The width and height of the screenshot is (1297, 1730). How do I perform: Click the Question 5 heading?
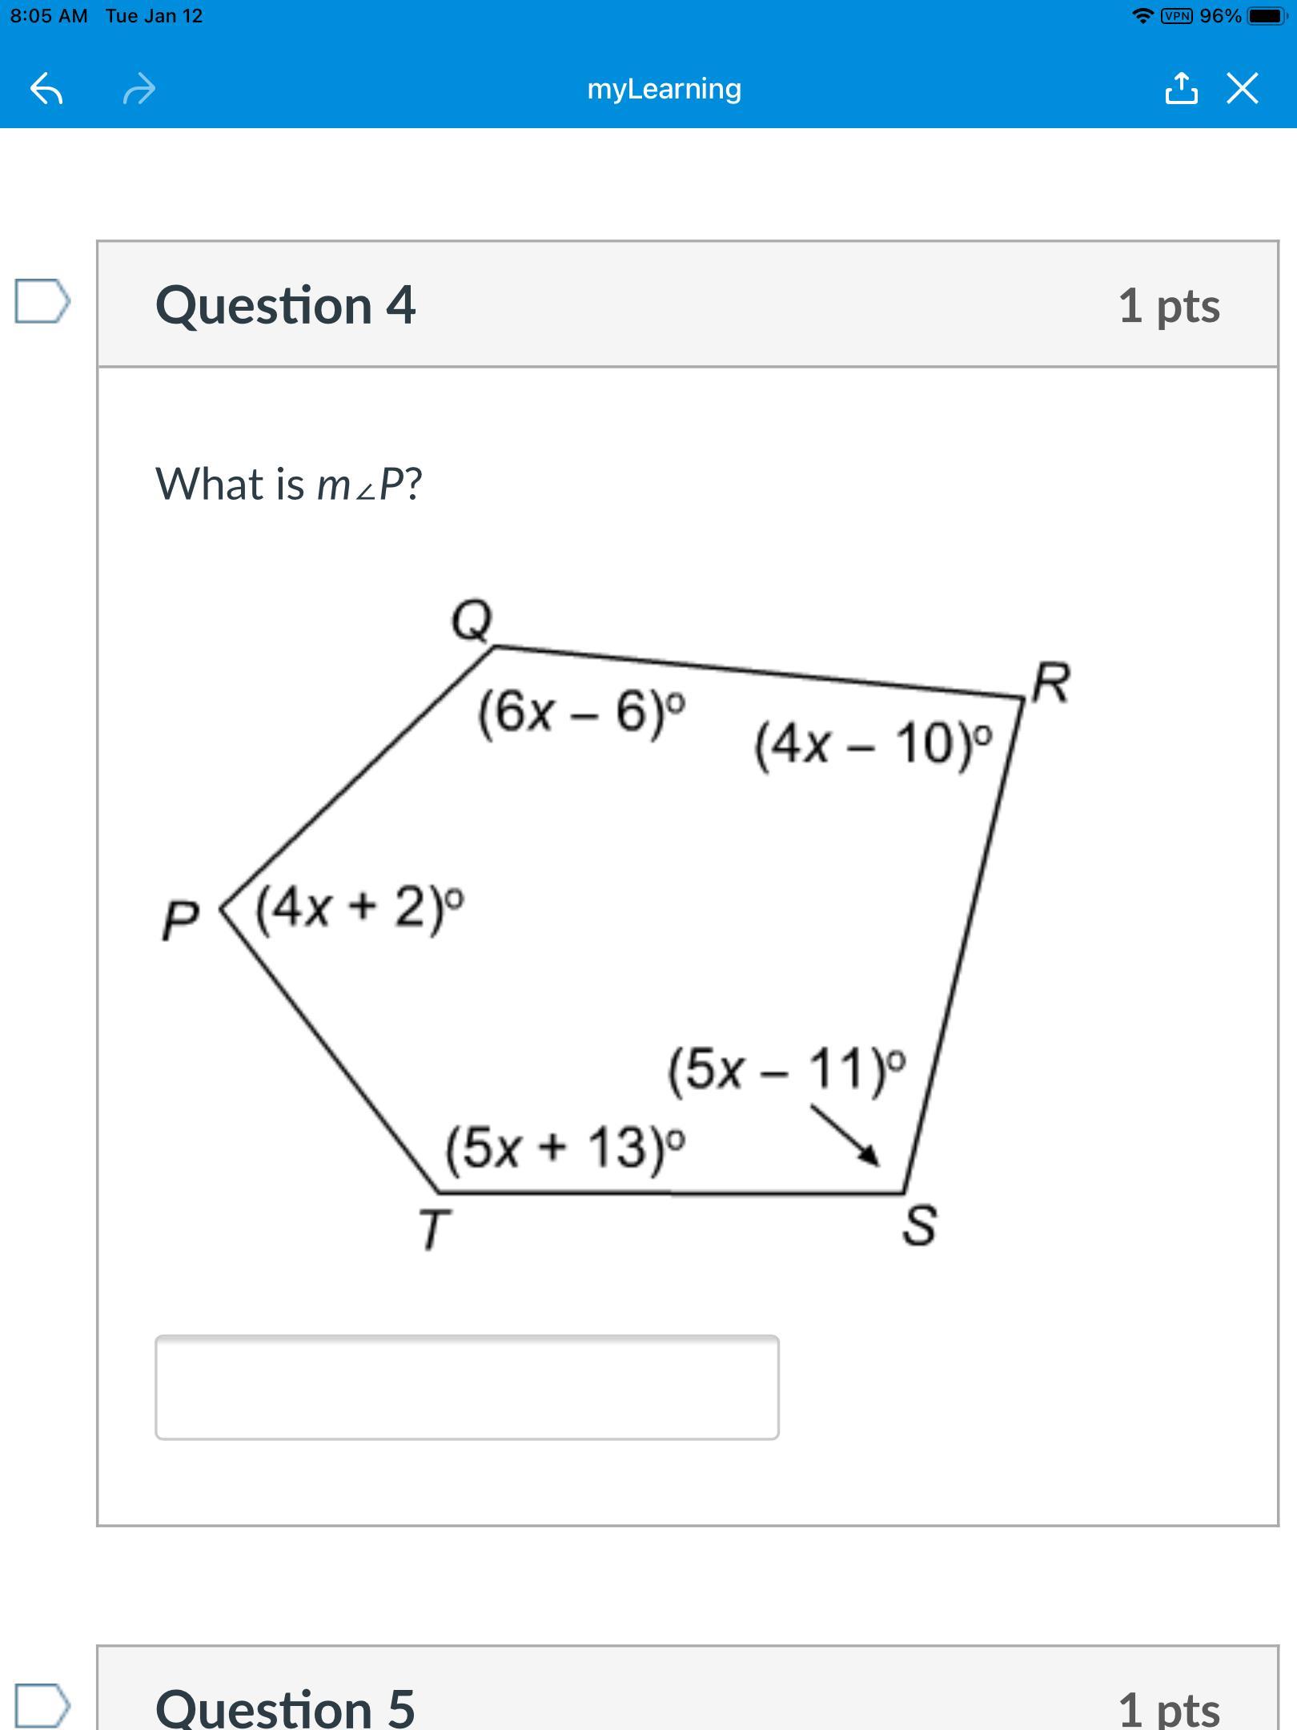(x=286, y=1706)
